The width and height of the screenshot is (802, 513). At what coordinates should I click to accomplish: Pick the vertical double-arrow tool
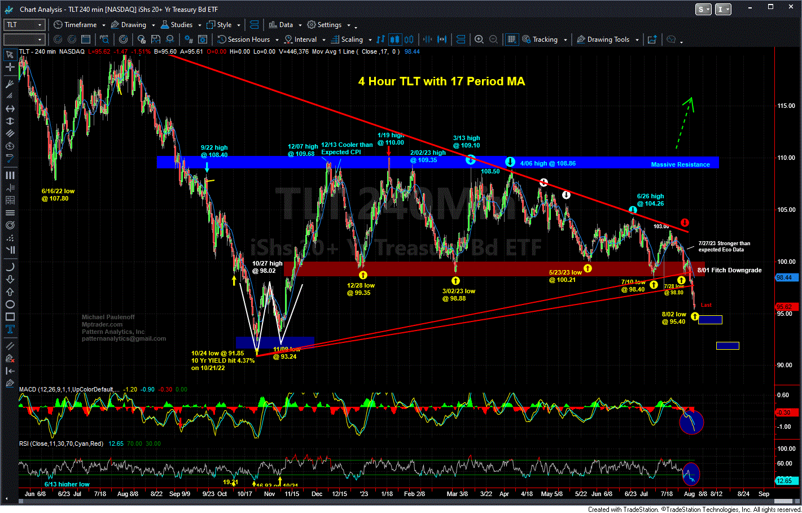pos(10,121)
